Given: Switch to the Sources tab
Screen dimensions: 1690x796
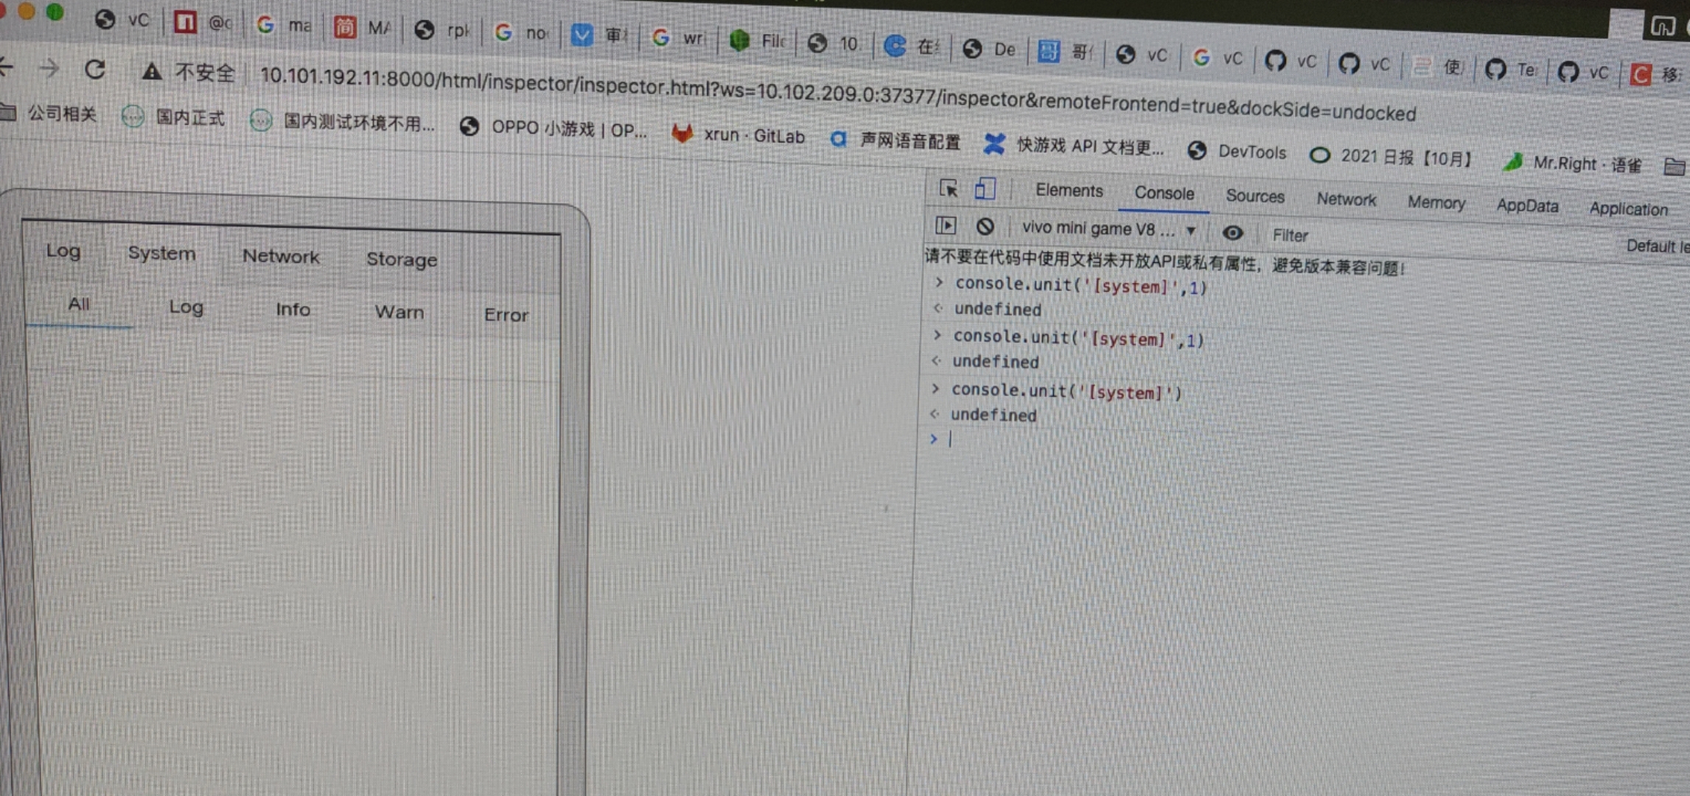Looking at the screenshot, I should click(x=1255, y=196).
